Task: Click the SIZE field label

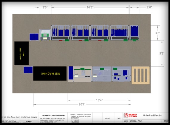Action: (126, 121)
